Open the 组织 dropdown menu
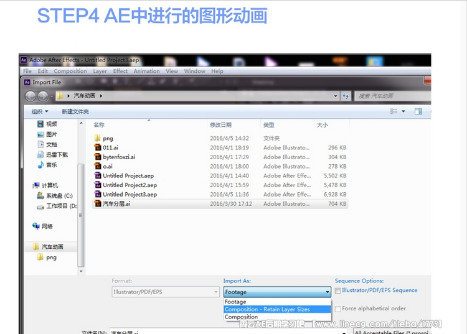The width and height of the screenshot is (467, 334). tap(40, 111)
